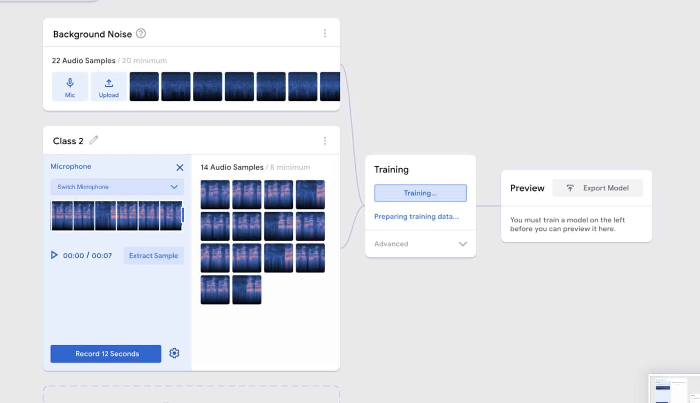Play the recorded audio sample

54,255
